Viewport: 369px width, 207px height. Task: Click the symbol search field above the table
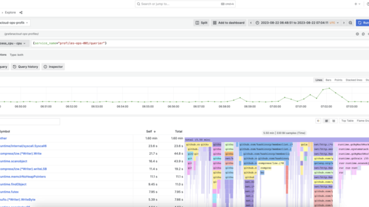30,121
